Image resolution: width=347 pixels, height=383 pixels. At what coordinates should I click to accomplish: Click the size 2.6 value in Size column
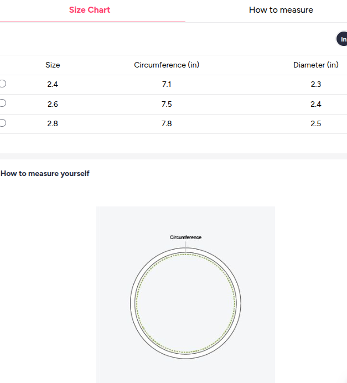click(53, 104)
